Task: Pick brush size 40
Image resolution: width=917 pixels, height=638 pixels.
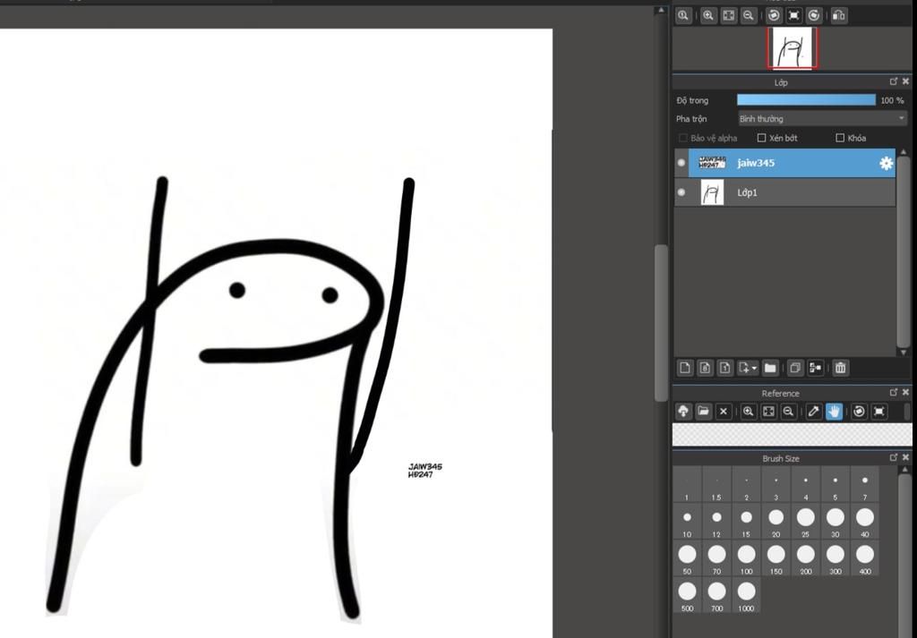Action: pyautogui.click(x=865, y=521)
